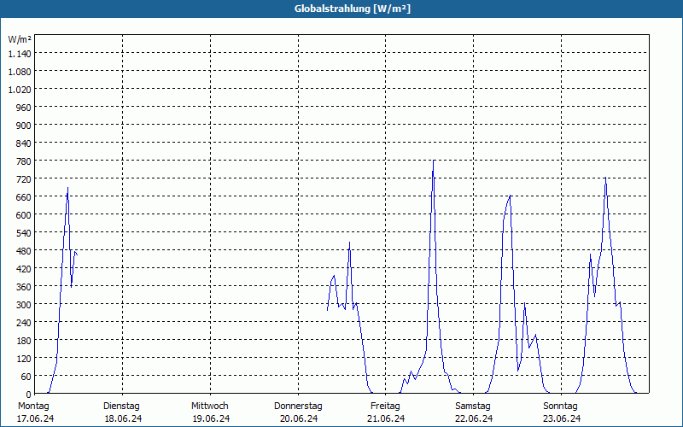This screenshot has width=683, height=427.
Task: Select the Sonntag day label
Action: pos(560,407)
